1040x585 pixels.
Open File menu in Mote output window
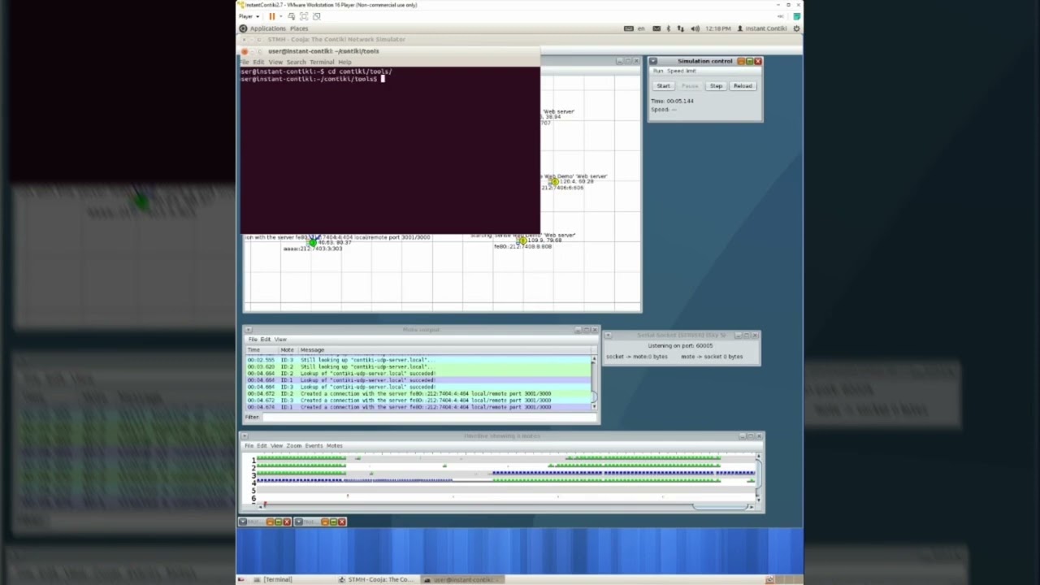252,339
